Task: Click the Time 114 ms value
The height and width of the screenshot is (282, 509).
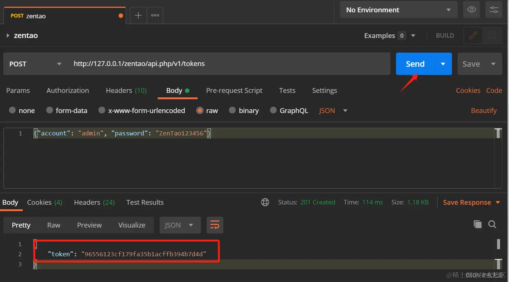Action: click(373, 202)
